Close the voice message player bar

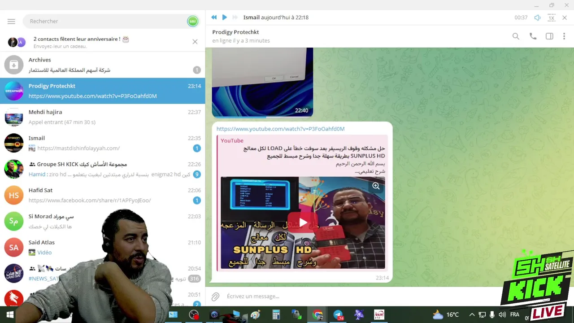pos(565,17)
